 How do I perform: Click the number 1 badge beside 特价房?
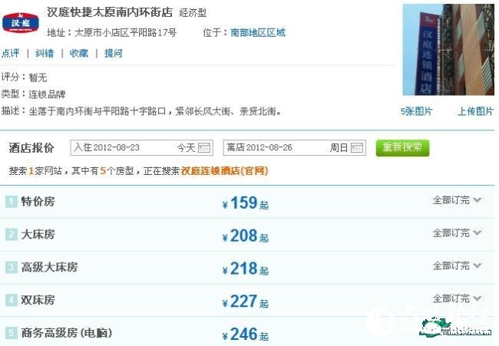pos(12,202)
